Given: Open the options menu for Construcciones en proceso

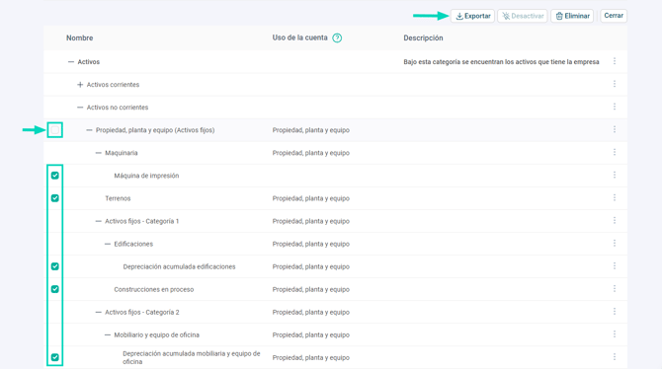Looking at the screenshot, I should (615, 289).
